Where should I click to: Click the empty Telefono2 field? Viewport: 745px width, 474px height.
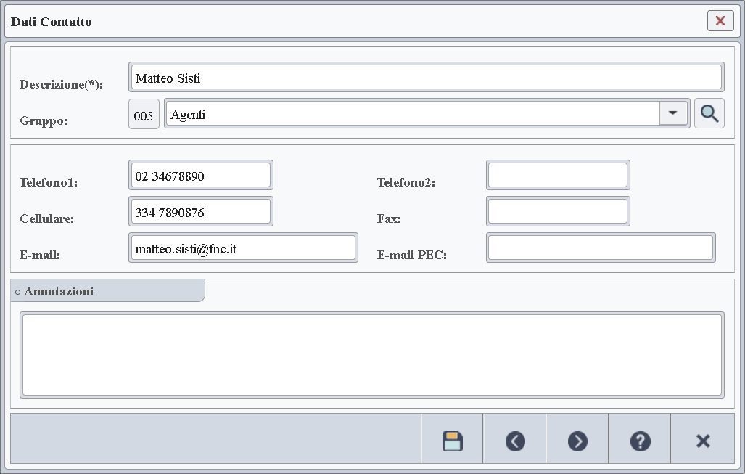point(557,176)
